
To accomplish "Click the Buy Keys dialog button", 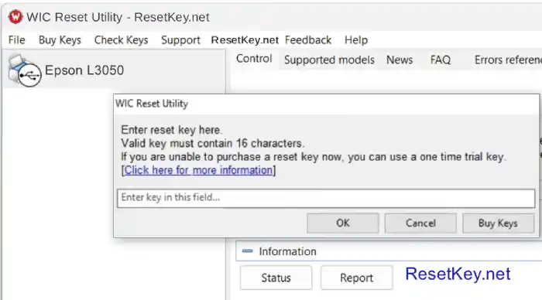I will (x=498, y=223).
